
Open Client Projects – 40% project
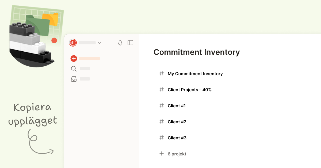(190, 90)
